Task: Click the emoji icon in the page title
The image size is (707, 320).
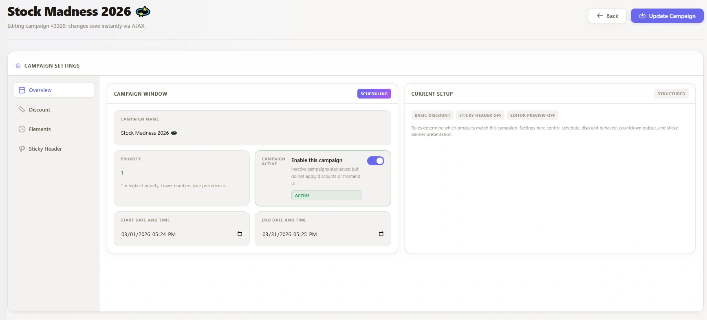Action: pyautogui.click(x=143, y=12)
